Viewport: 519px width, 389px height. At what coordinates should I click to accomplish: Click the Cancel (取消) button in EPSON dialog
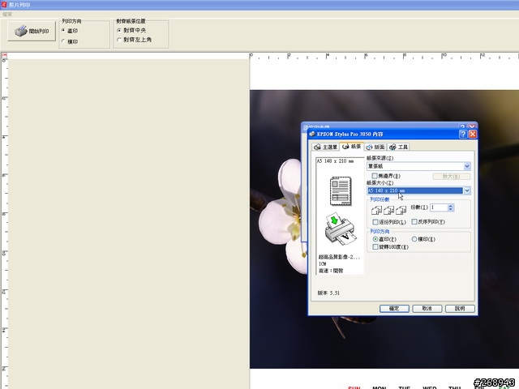point(427,309)
